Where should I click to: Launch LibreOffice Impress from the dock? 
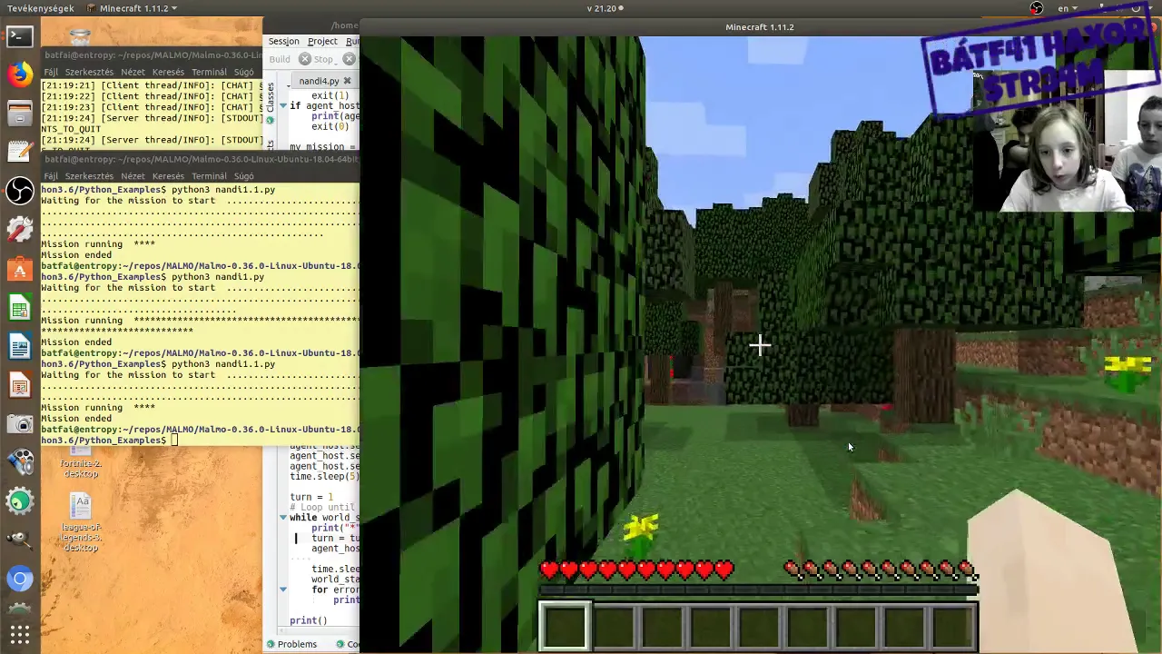pyautogui.click(x=20, y=385)
